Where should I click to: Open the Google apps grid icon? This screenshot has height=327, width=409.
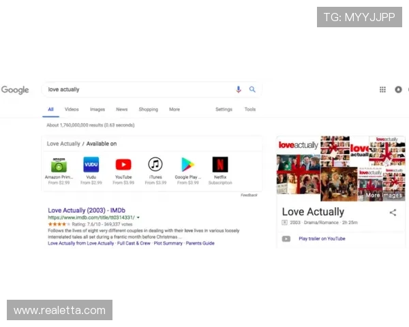click(x=382, y=89)
